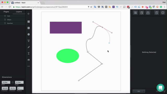
Task: Select the RectPath layer
Action: 13,23
